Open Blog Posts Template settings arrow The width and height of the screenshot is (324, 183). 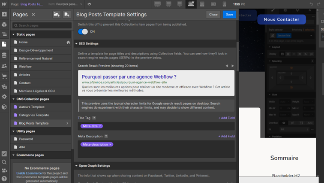click(67, 123)
